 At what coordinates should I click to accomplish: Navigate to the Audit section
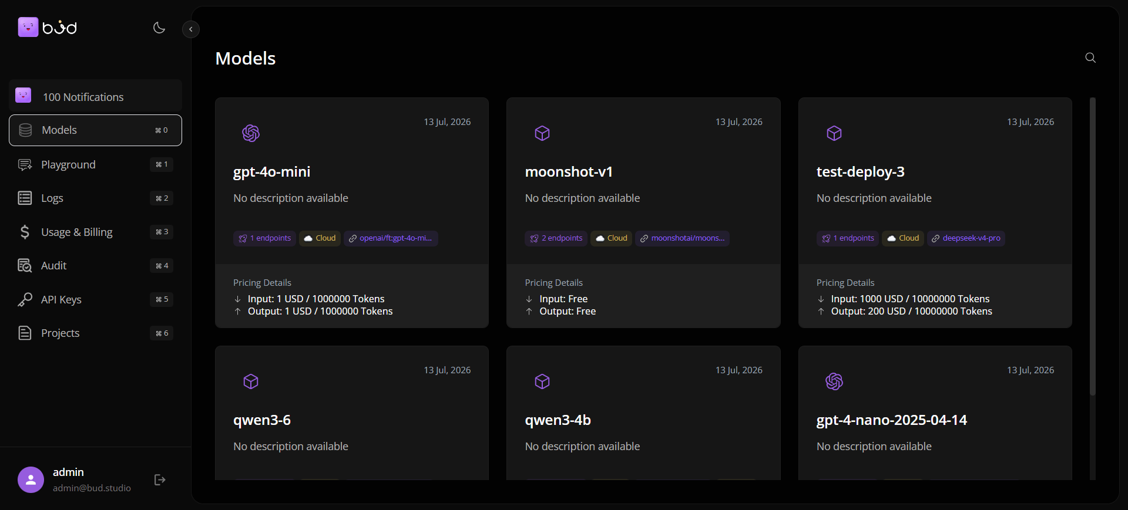click(x=95, y=266)
